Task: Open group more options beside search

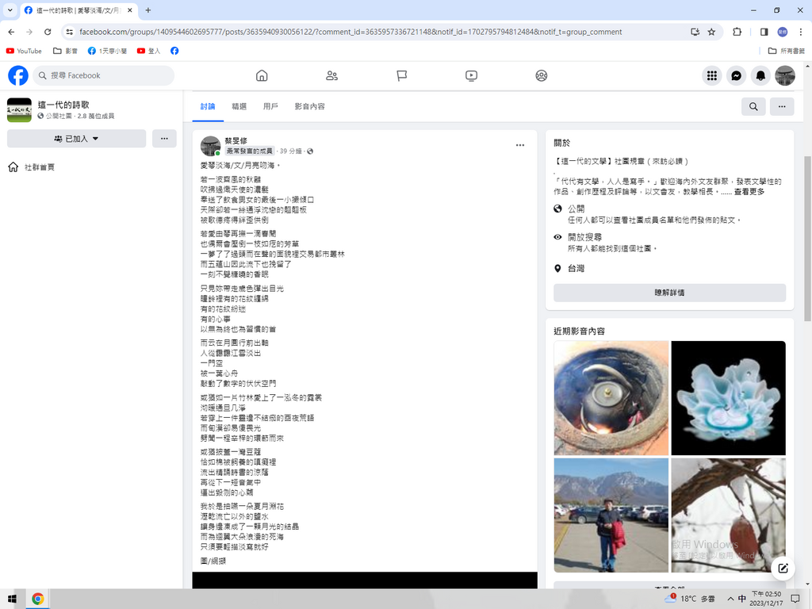Action: pos(781,106)
